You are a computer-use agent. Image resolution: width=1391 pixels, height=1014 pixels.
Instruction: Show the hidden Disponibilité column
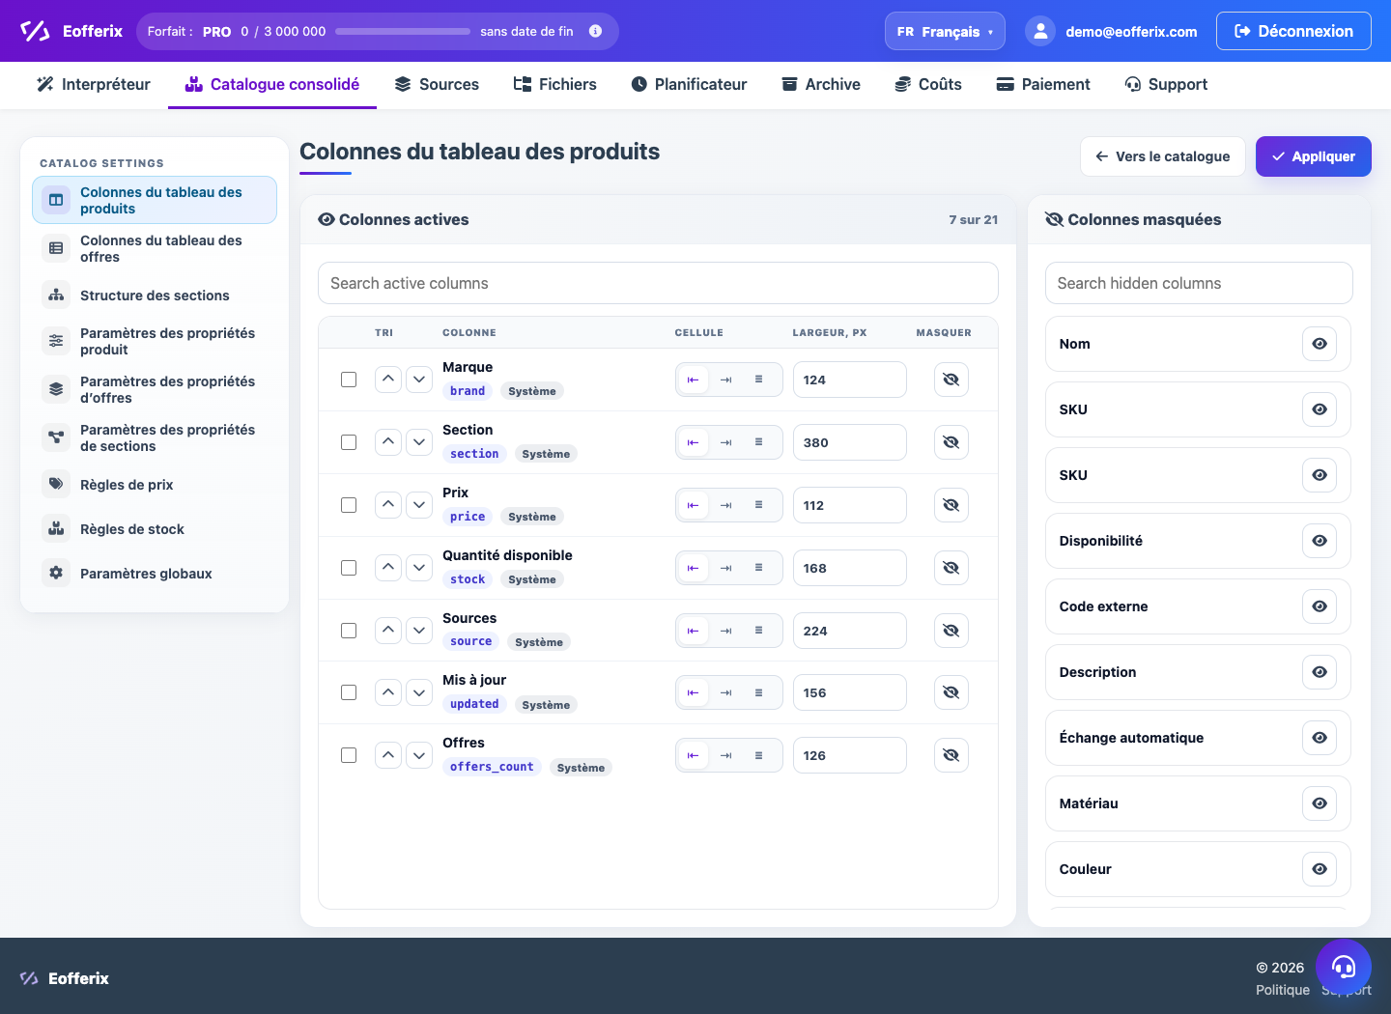click(x=1320, y=541)
